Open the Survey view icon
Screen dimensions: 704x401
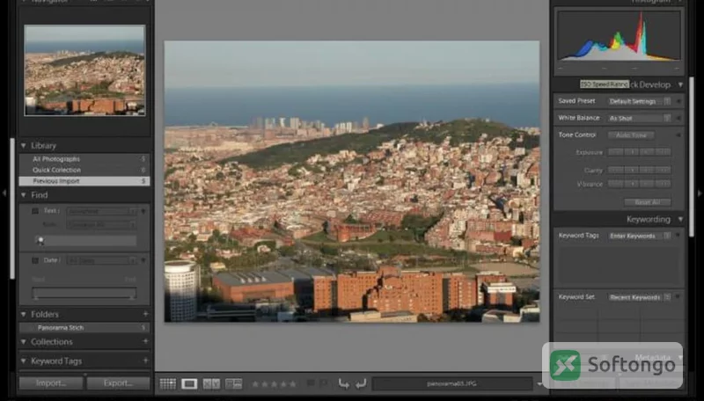[234, 384]
